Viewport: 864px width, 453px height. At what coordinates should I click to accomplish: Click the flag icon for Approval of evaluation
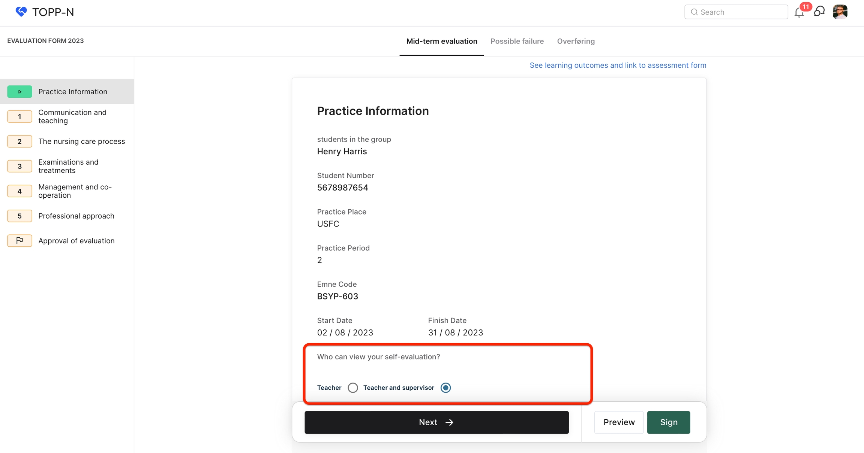coord(19,241)
